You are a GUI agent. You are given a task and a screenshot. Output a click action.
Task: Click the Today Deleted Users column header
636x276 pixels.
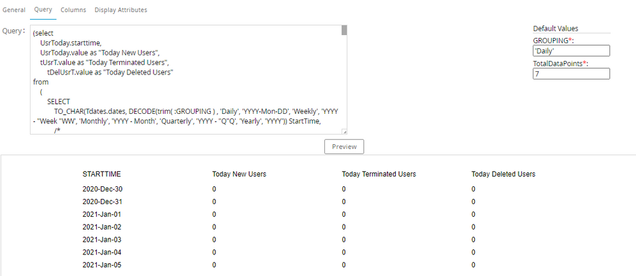(503, 174)
